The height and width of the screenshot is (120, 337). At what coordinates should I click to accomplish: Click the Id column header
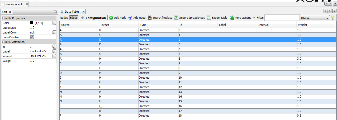click(198, 25)
